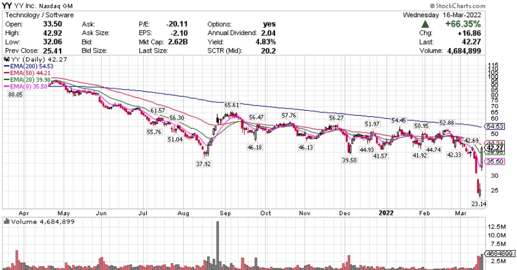Click the EMA(200) 54.53 legend entry
The width and height of the screenshot is (517, 270).
pyautogui.click(x=29, y=66)
